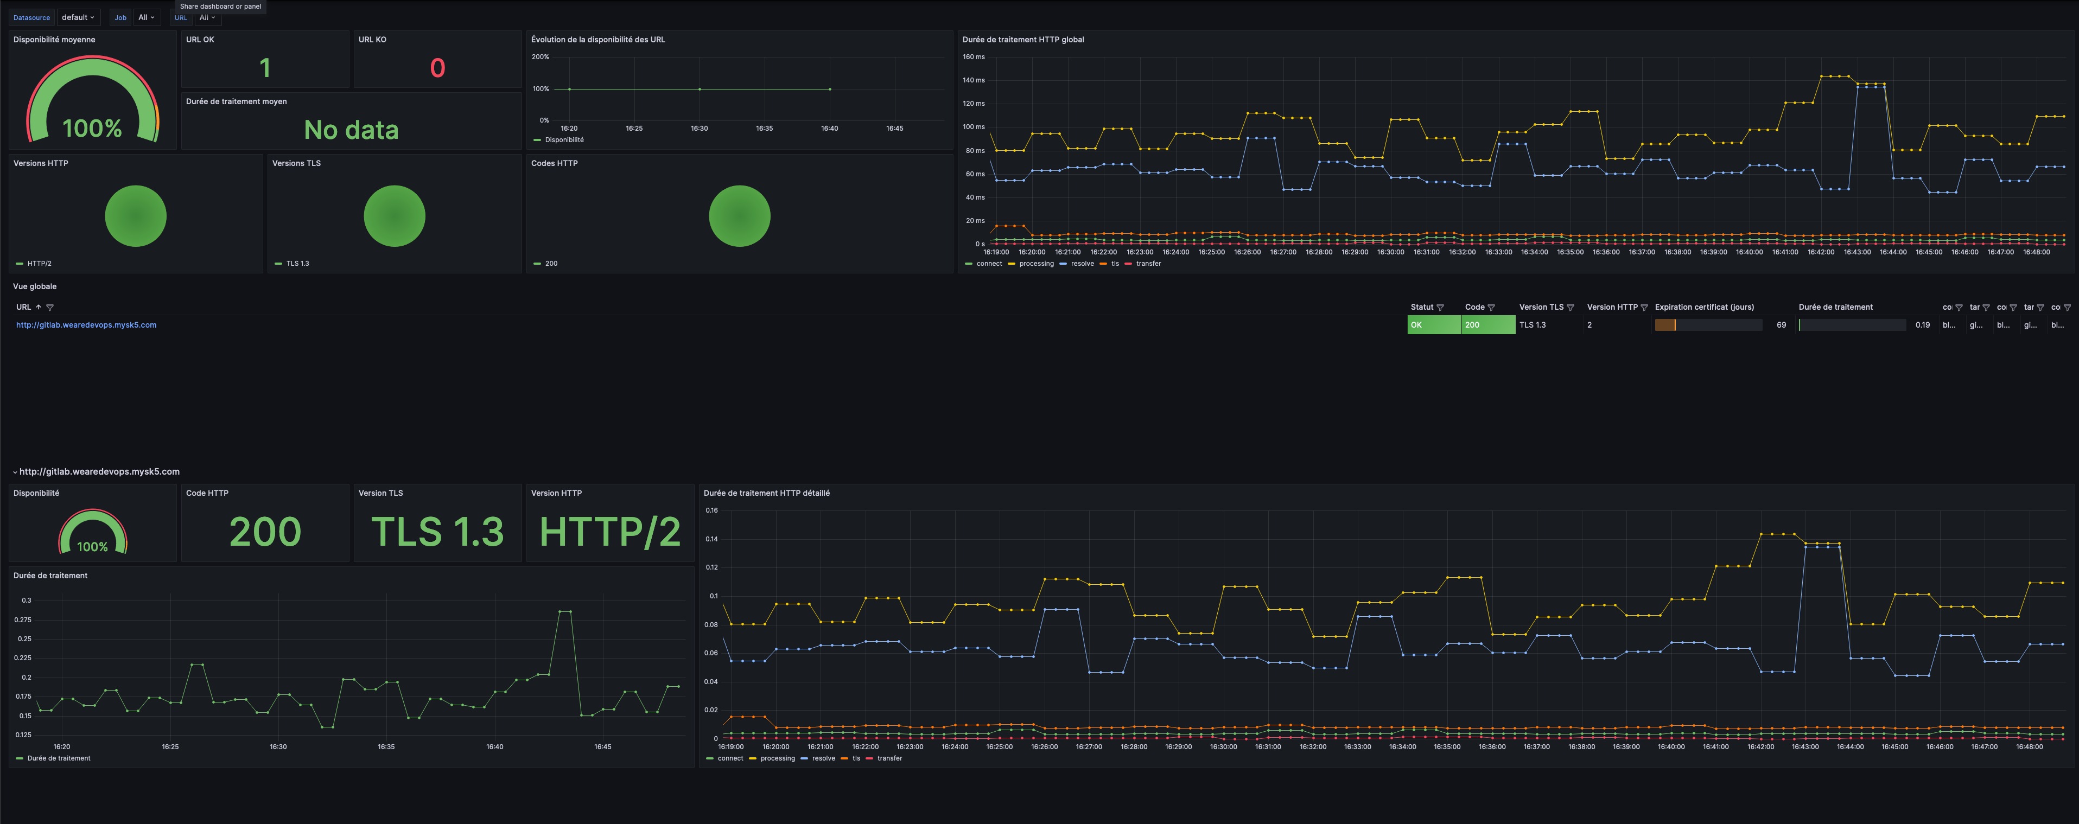Click the Expiration certificat column header
This screenshot has width=2079, height=824.
[1703, 308]
